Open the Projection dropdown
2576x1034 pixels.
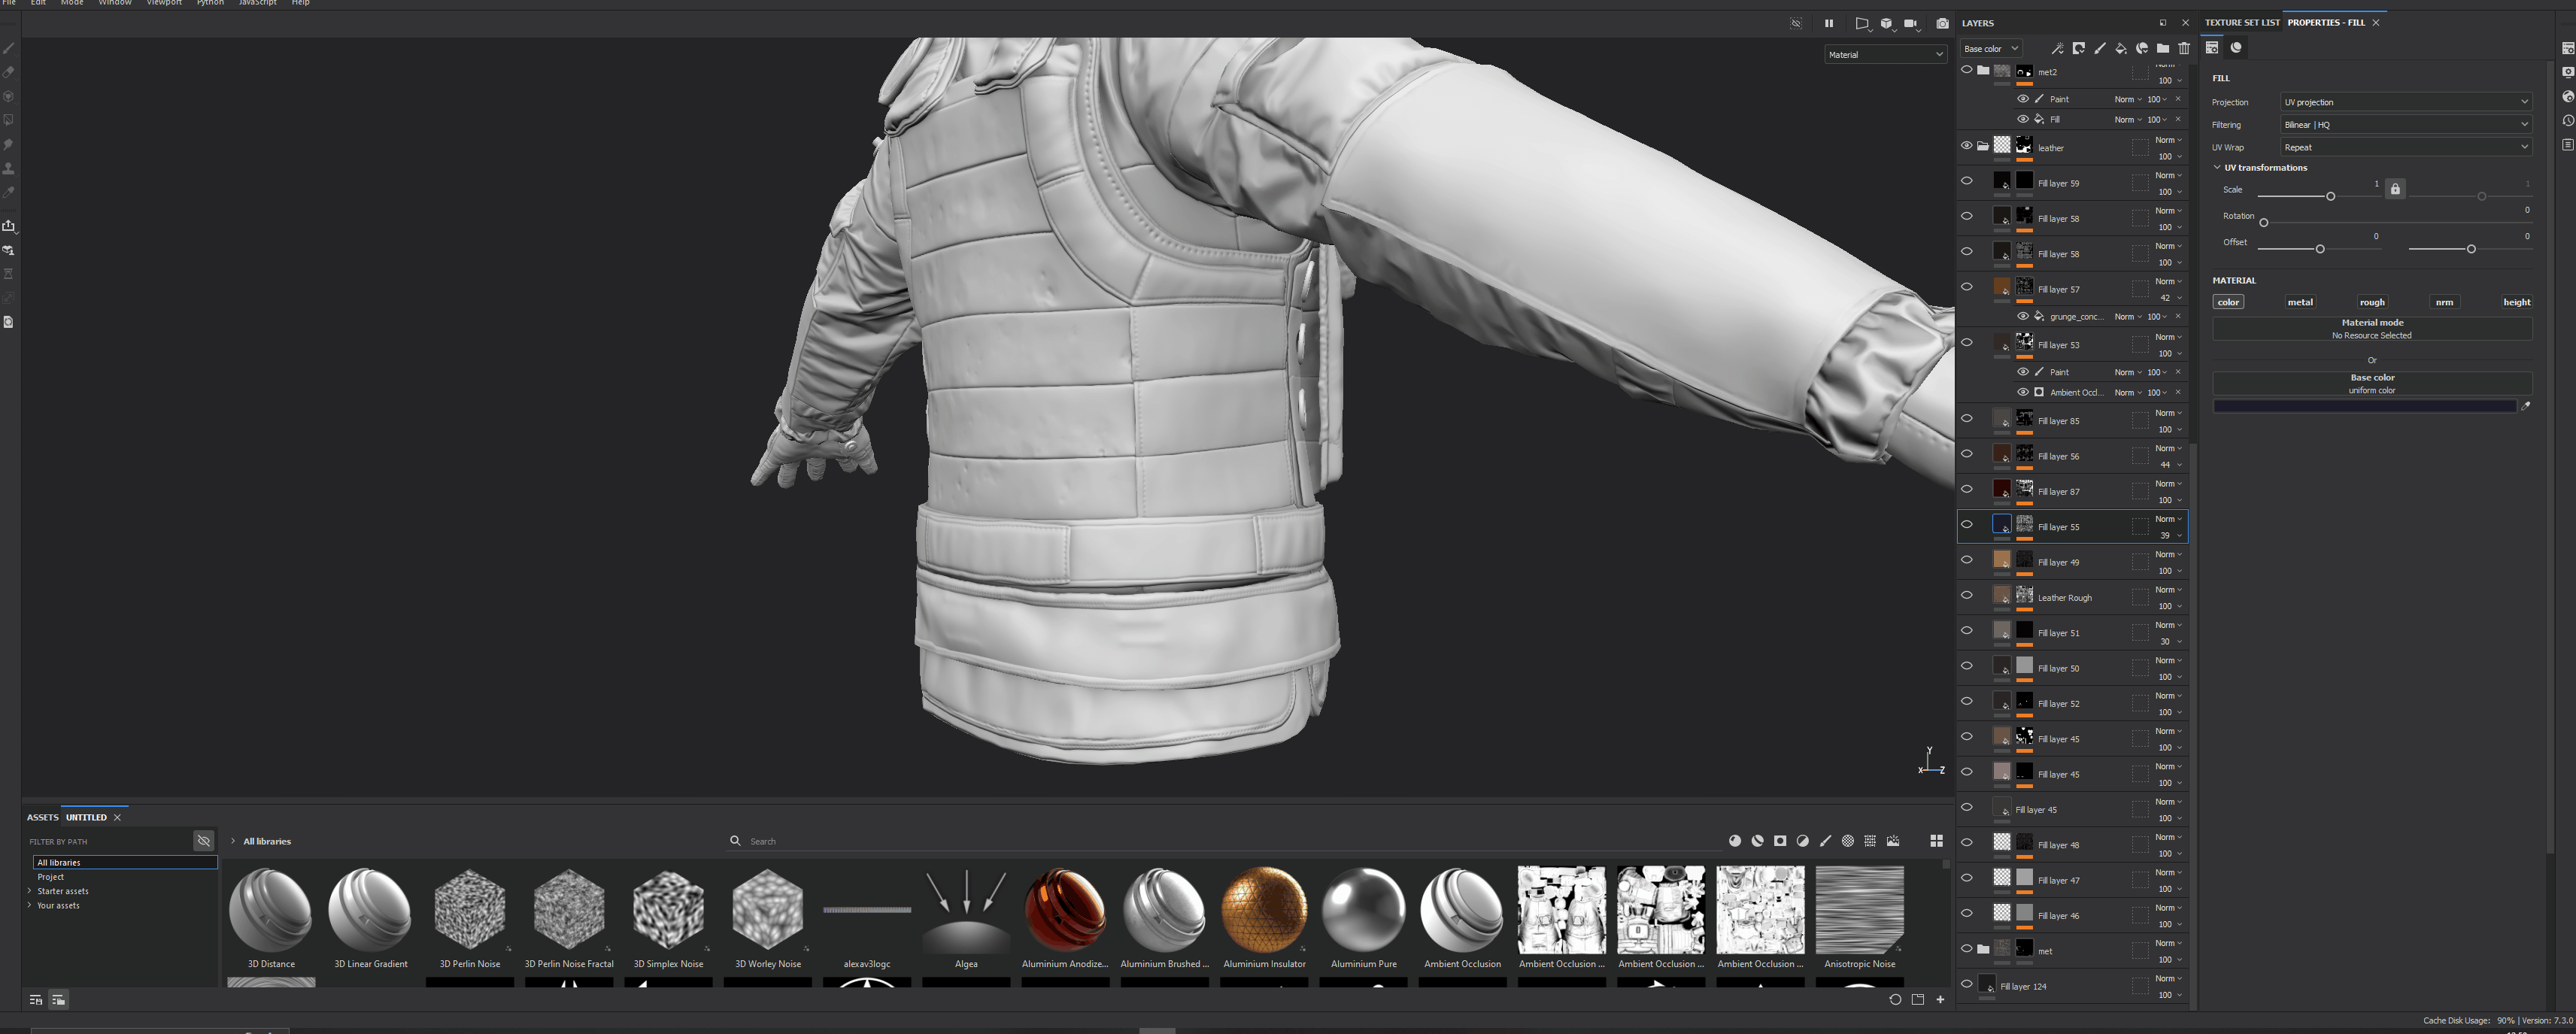2404,102
